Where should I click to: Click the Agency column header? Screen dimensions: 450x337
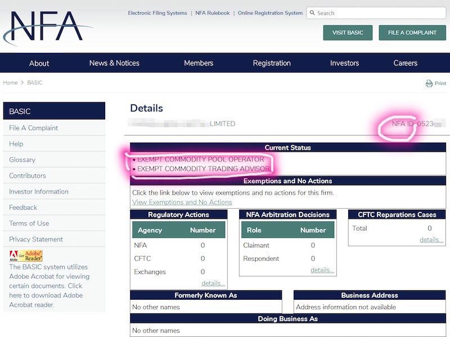(150, 230)
